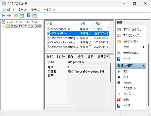Viewport: 151px width, 116px height.
Task: Switch to the 操作 tab in task details
Action: [x=71, y=57]
